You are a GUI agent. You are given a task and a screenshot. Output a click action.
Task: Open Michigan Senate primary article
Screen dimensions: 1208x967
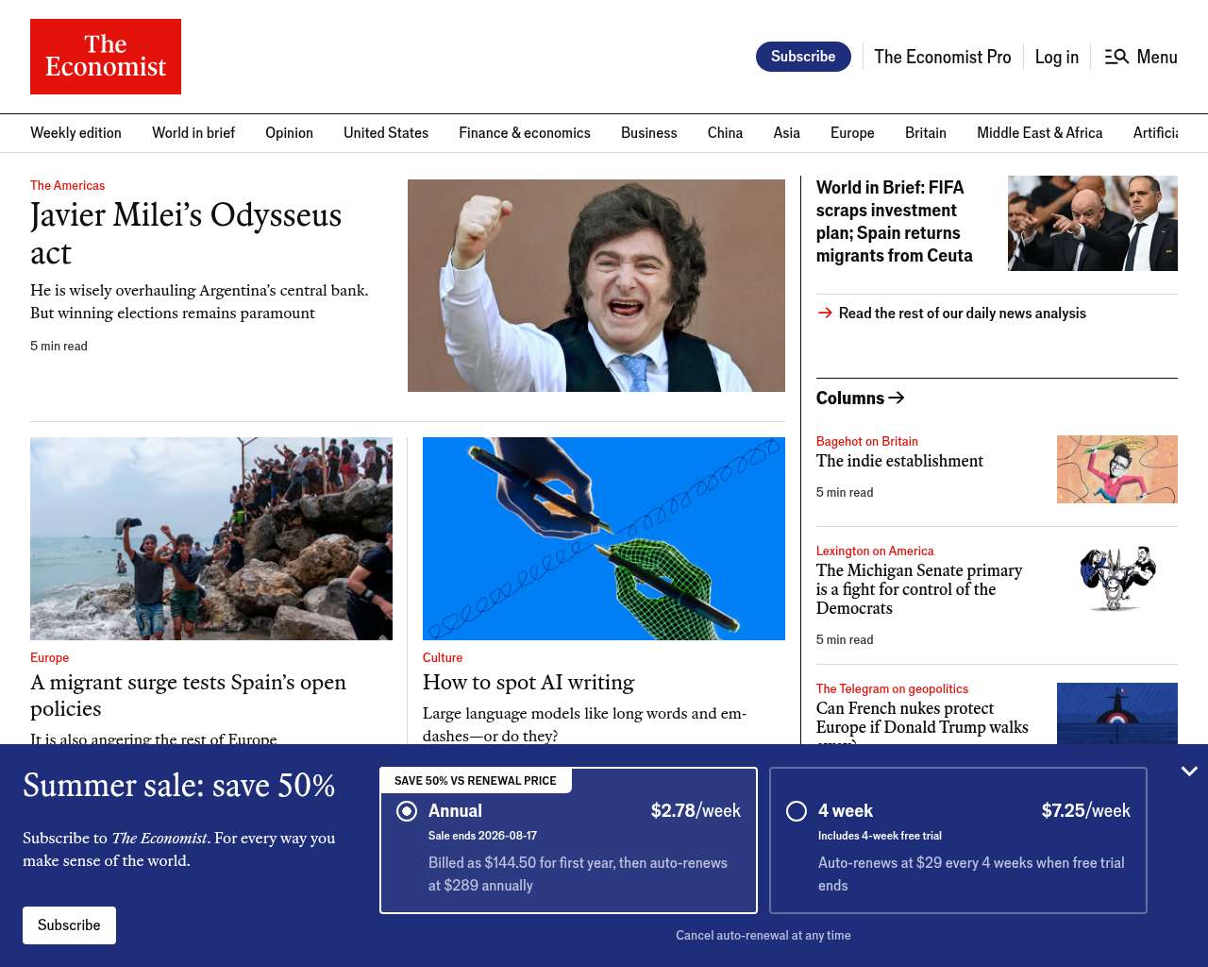(919, 589)
